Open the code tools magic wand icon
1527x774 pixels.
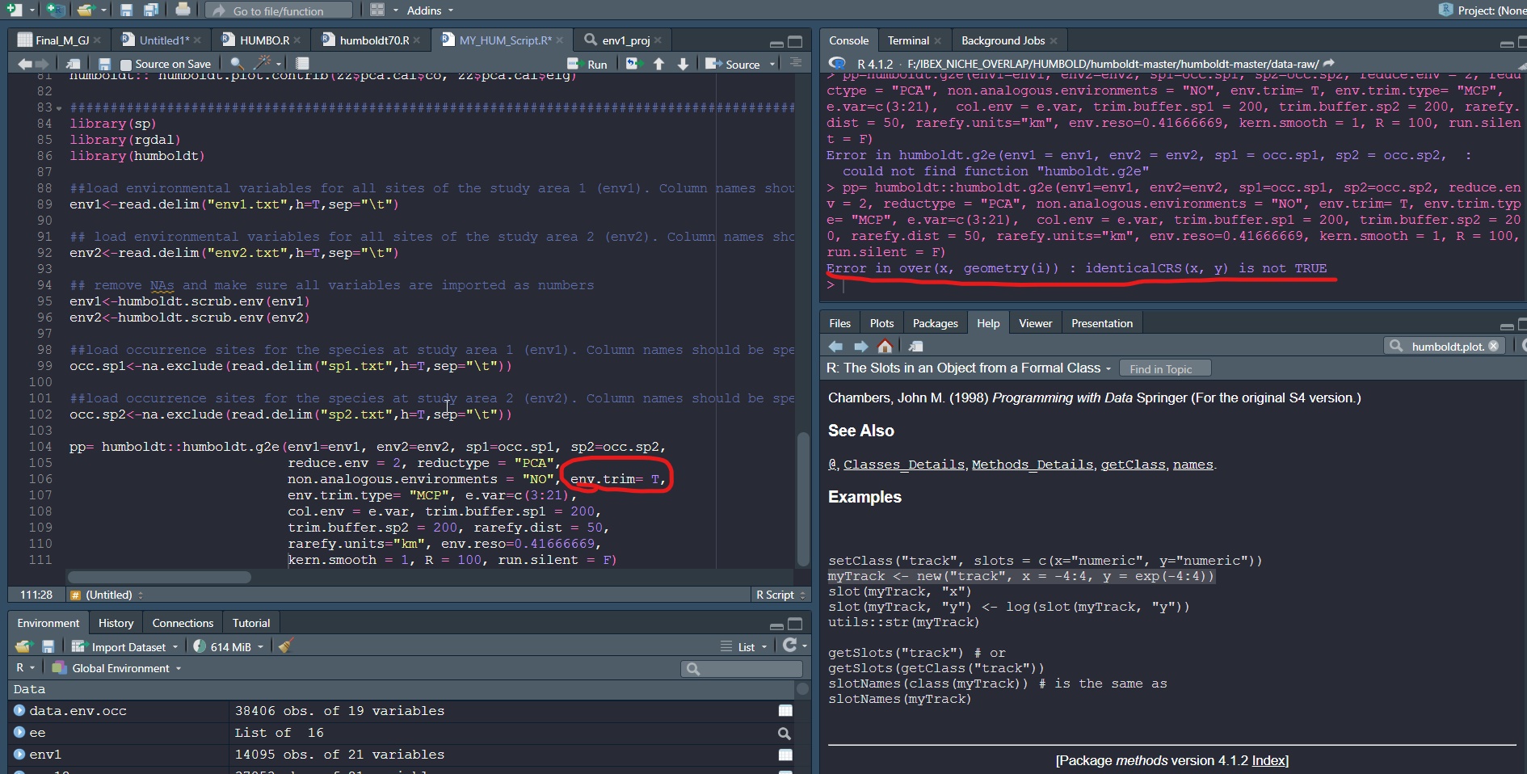point(262,63)
